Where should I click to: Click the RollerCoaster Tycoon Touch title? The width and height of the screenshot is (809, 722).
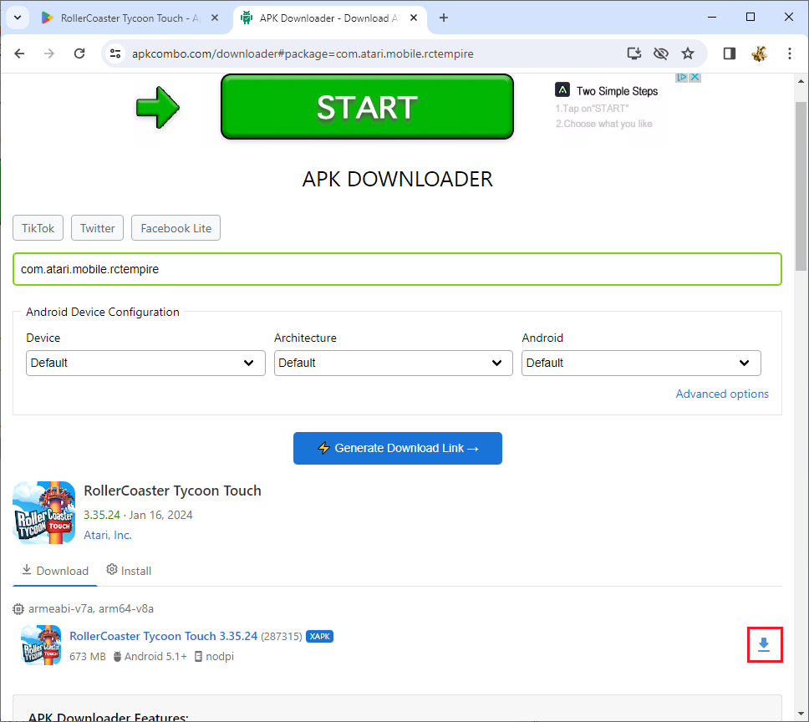tap(172, 491)
